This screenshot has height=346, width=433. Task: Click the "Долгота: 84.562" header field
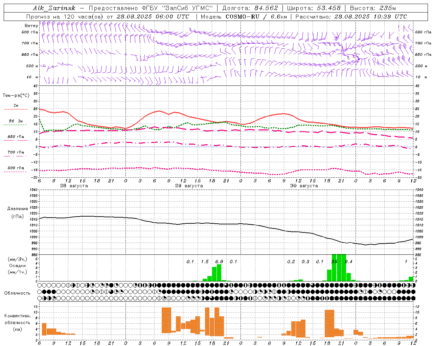click(x=250, y=8)
